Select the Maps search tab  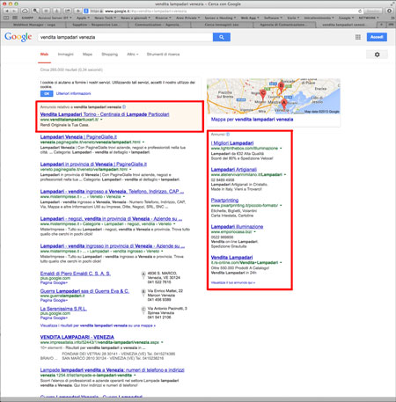click(87, 55)
